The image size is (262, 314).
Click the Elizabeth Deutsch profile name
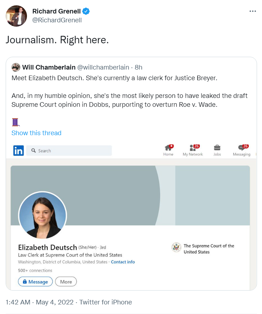tap(48, 248)
